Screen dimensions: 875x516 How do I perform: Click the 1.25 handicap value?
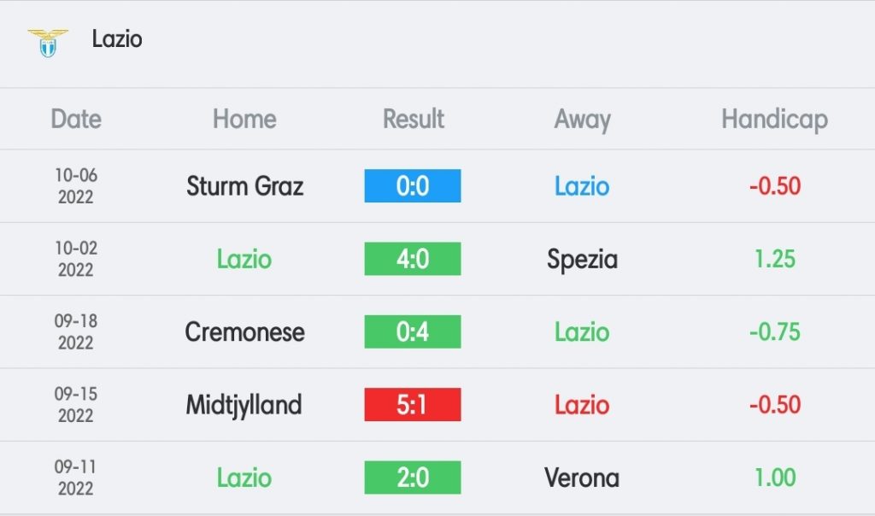coord(774,259)
